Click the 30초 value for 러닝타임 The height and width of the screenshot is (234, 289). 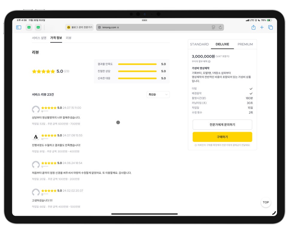(250, 103)
